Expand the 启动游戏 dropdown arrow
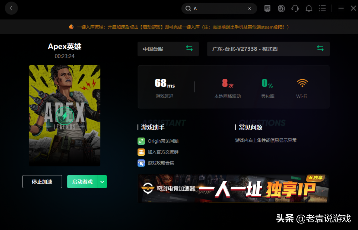The width and height of the screenshot is (358, 230). coord(102,182)
